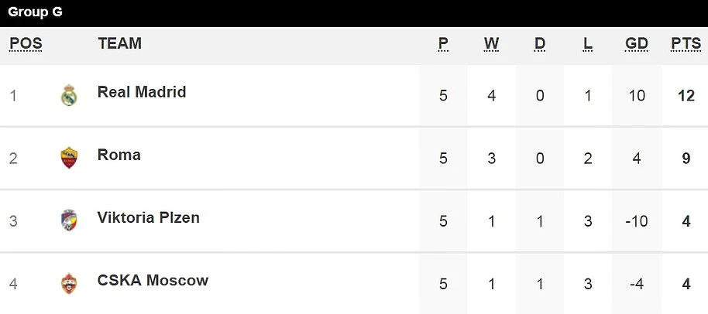This screenshot has height=314, width=708.
Task: Click the L (losses) column header
Action: 588,44
